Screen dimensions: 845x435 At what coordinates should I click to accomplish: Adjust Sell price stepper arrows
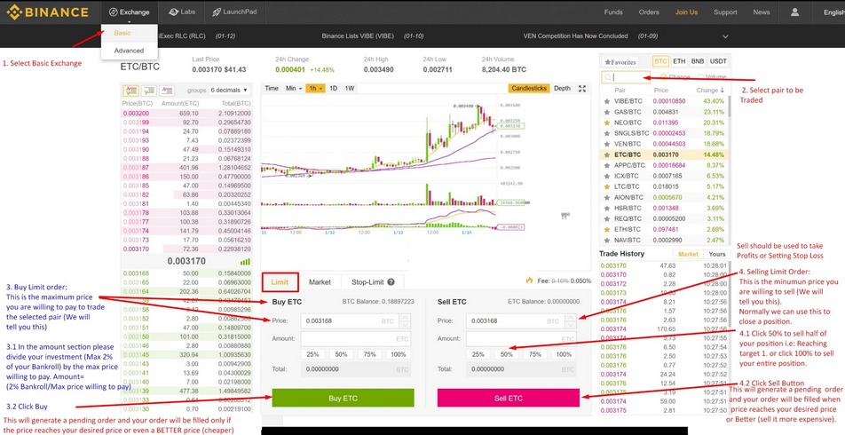pyautogui.click(x=571, y=320)
